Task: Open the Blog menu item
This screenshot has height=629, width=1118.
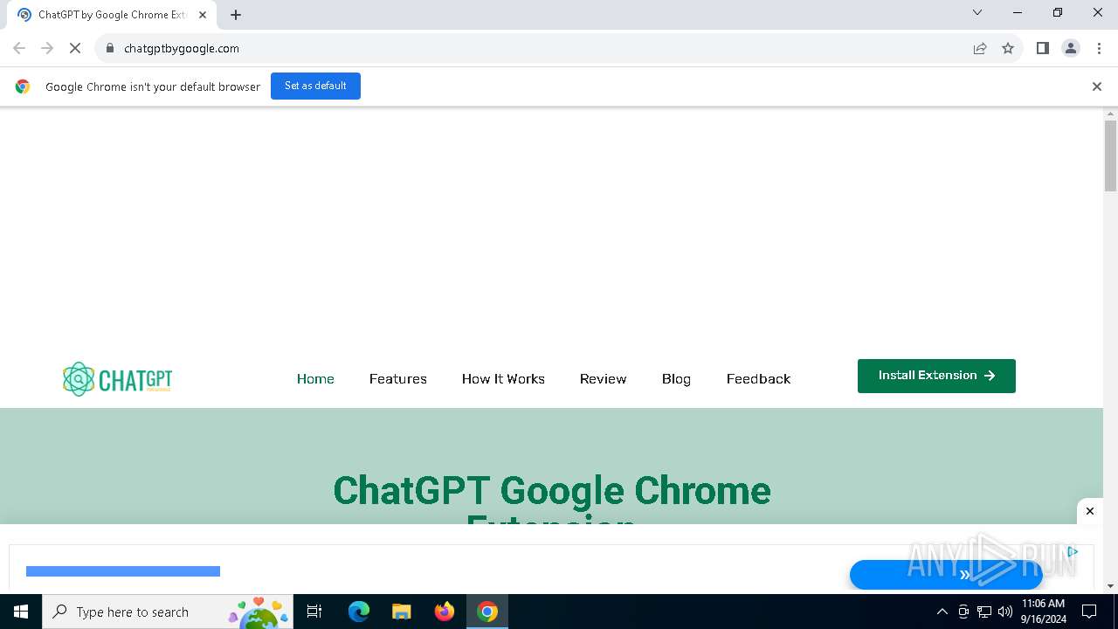Action: [x=676, y=379]
